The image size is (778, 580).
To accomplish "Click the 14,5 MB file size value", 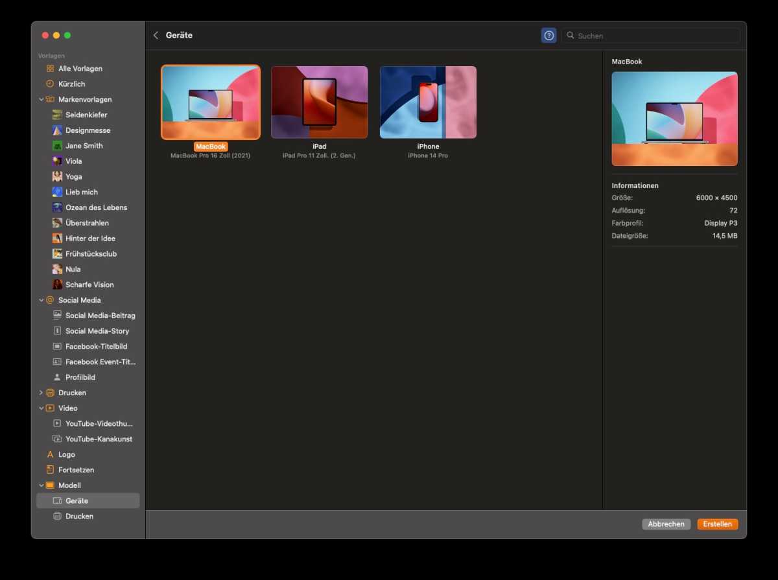I will coord(725,236).
